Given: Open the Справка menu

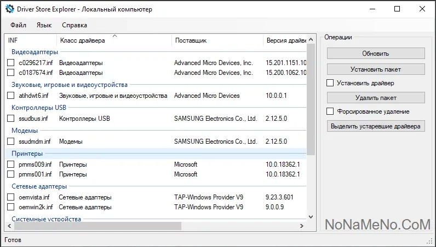Looking at the screenshot, I should (74, 25).
